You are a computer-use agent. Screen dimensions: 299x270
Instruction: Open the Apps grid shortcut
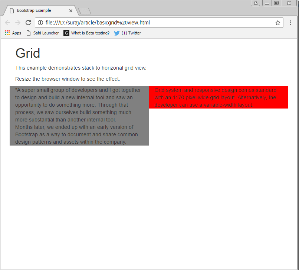coord(13,33)
